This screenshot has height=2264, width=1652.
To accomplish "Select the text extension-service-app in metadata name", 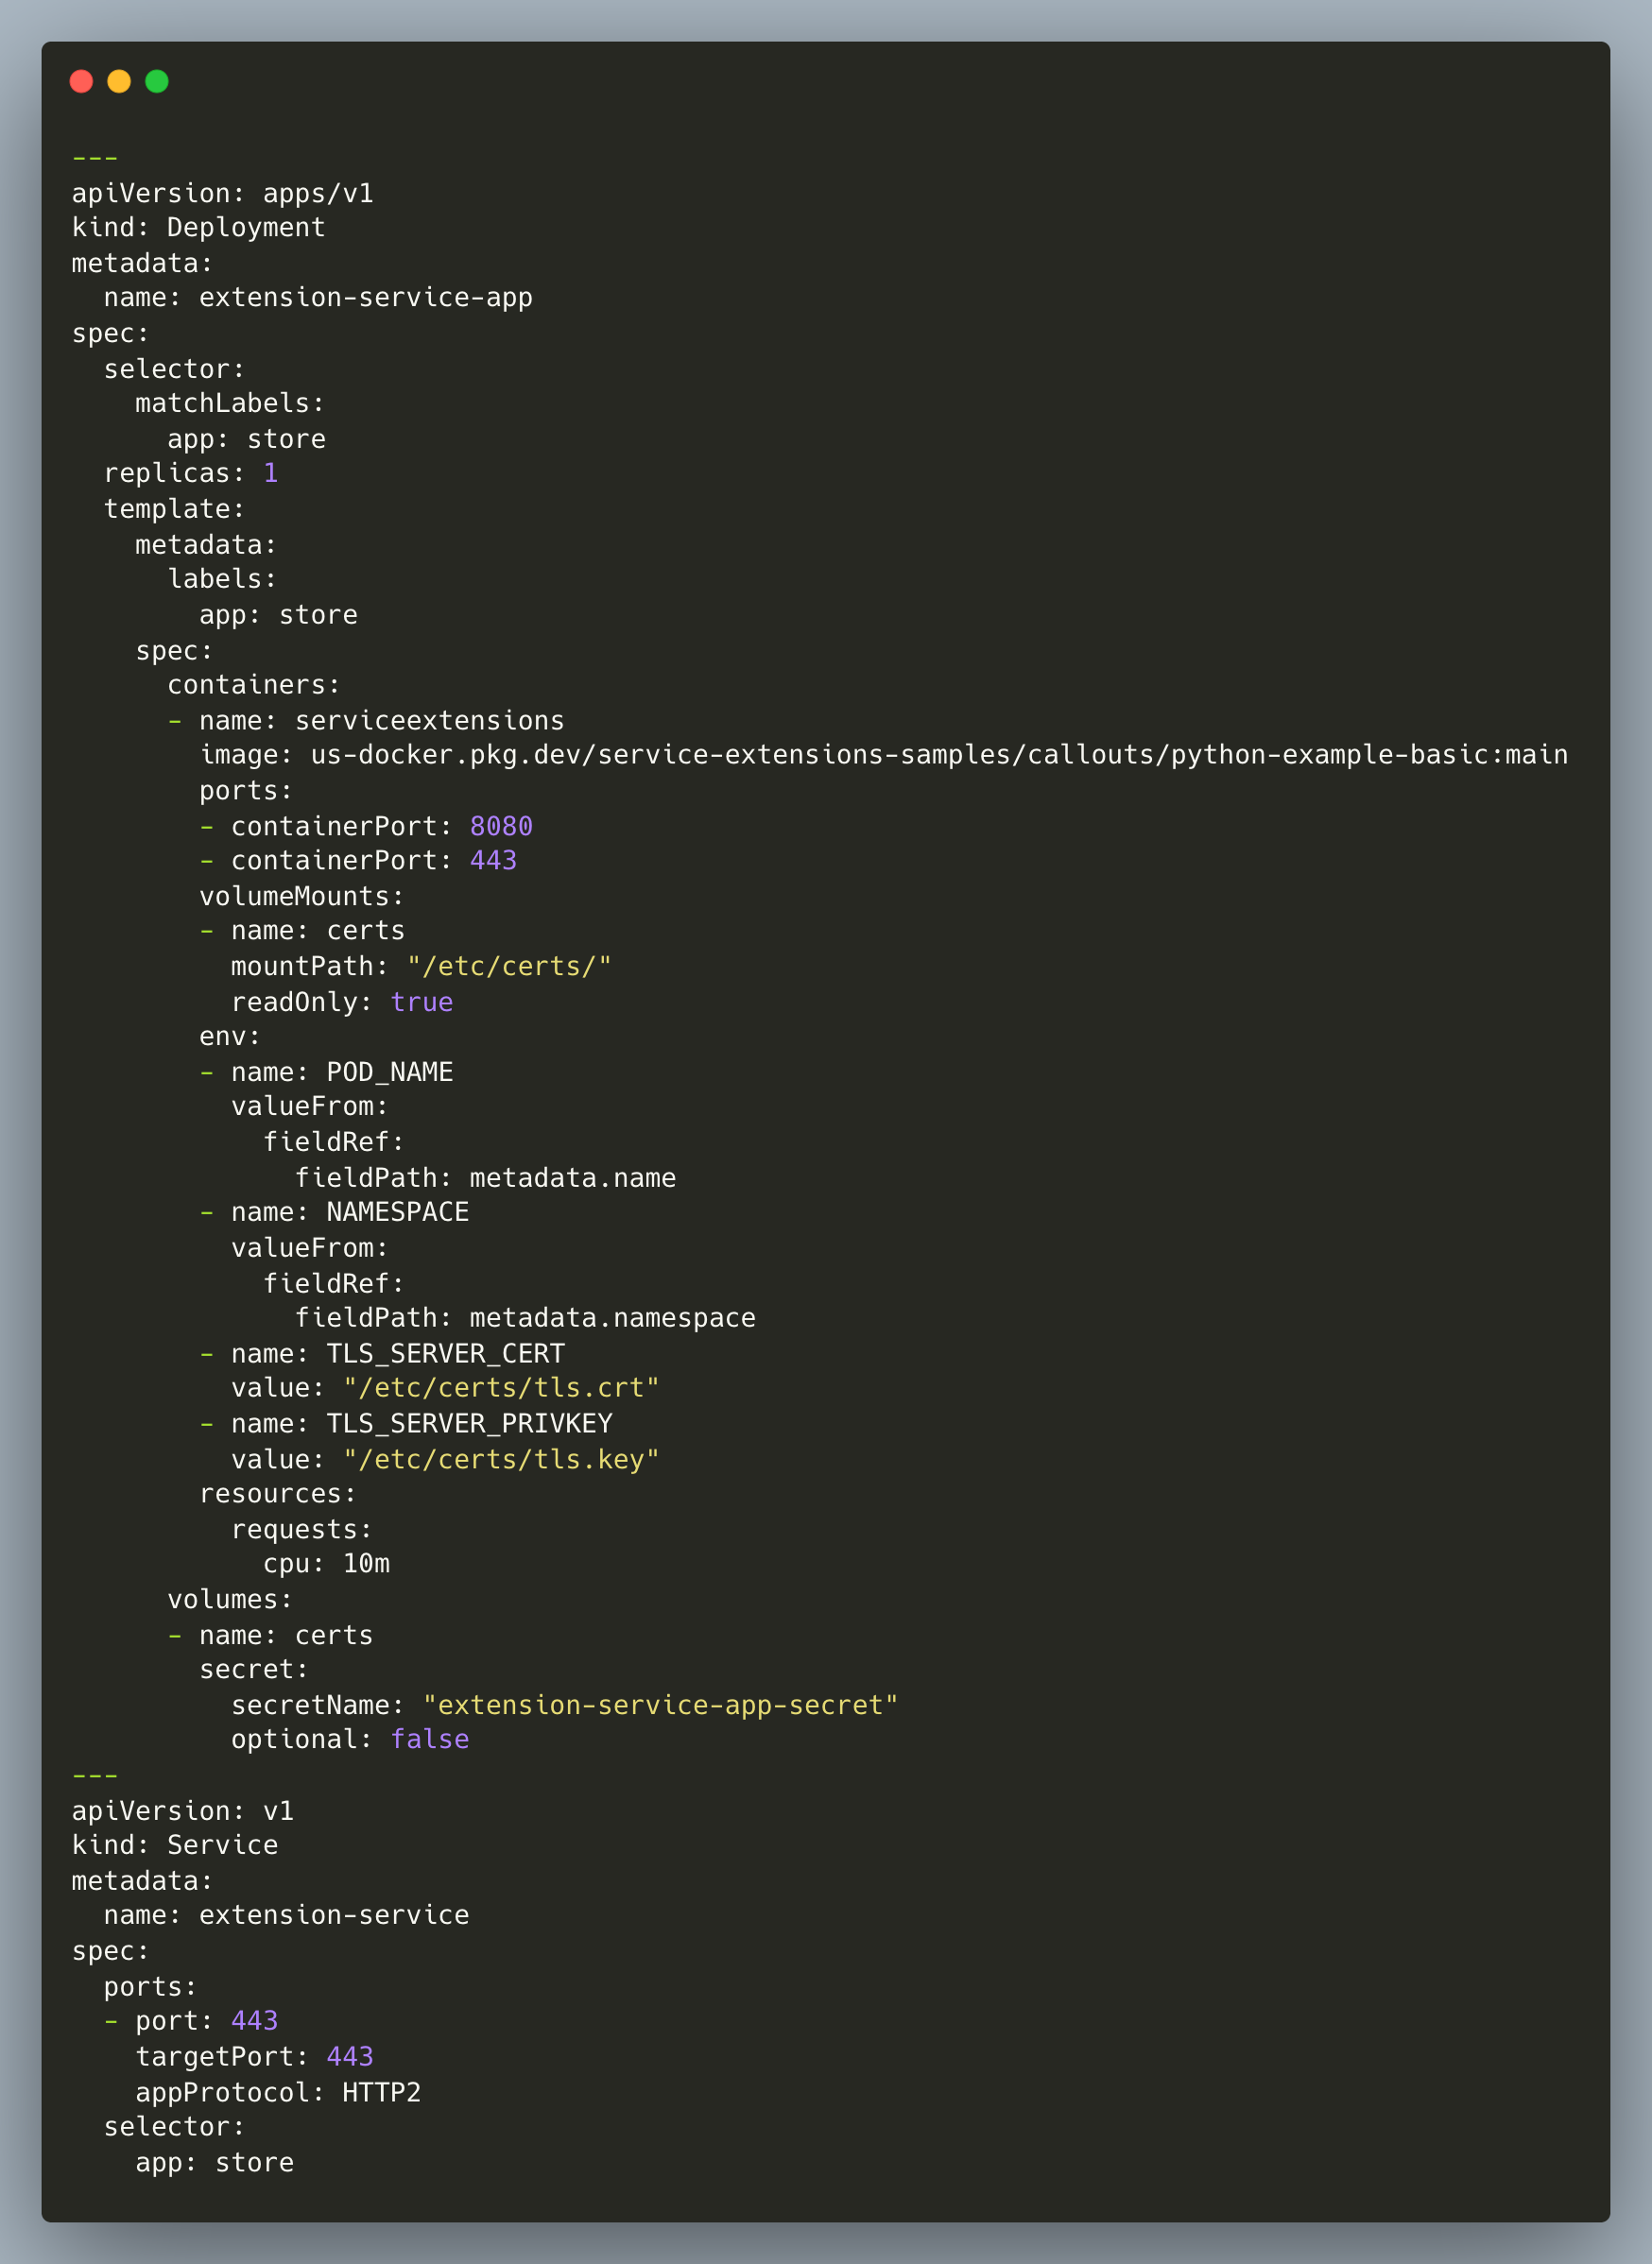I will [365, 298].
